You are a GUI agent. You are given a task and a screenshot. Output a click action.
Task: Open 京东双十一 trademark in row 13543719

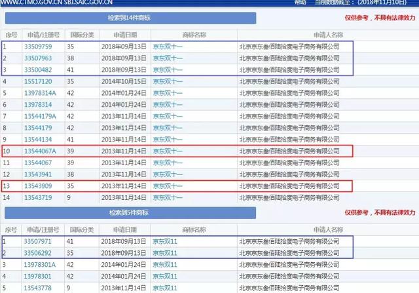click(x=168, y=197)
